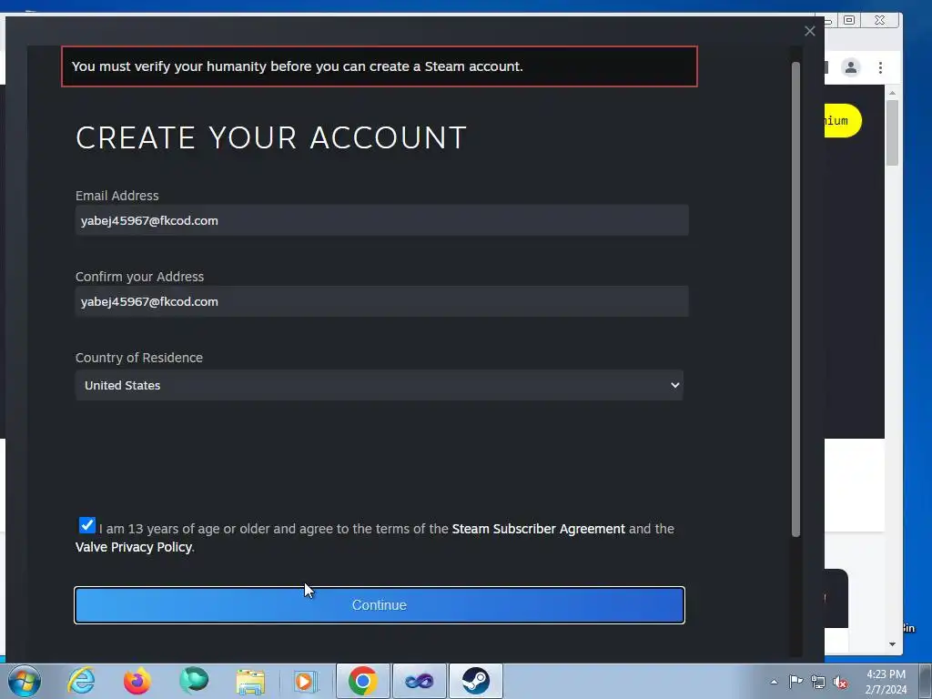Open the Country of Residence dropdown

380,385
